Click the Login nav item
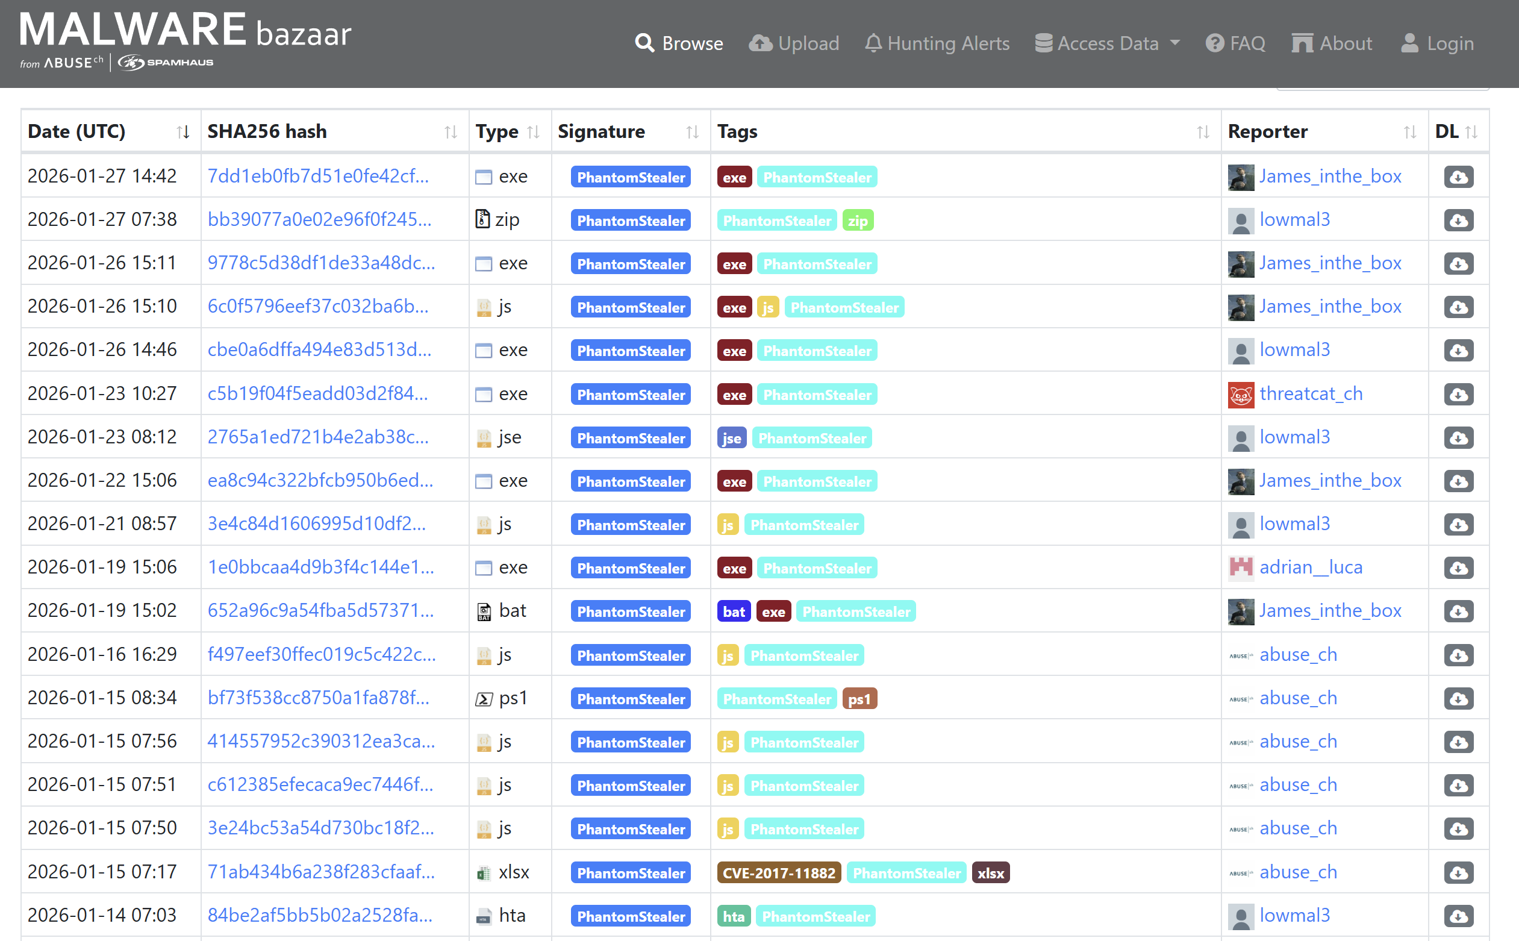Screen dimensions: 1519x941 coord(1437,43)
